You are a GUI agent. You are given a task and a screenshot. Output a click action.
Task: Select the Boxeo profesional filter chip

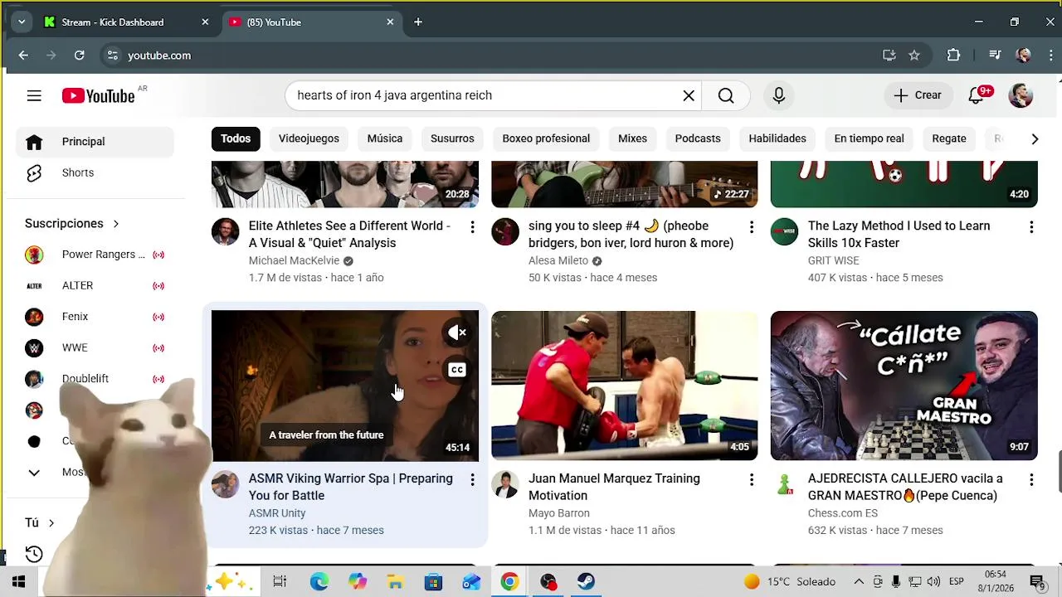tap(546, 138)
